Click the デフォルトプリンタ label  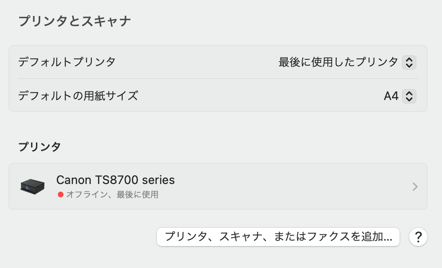pos(67,62)
